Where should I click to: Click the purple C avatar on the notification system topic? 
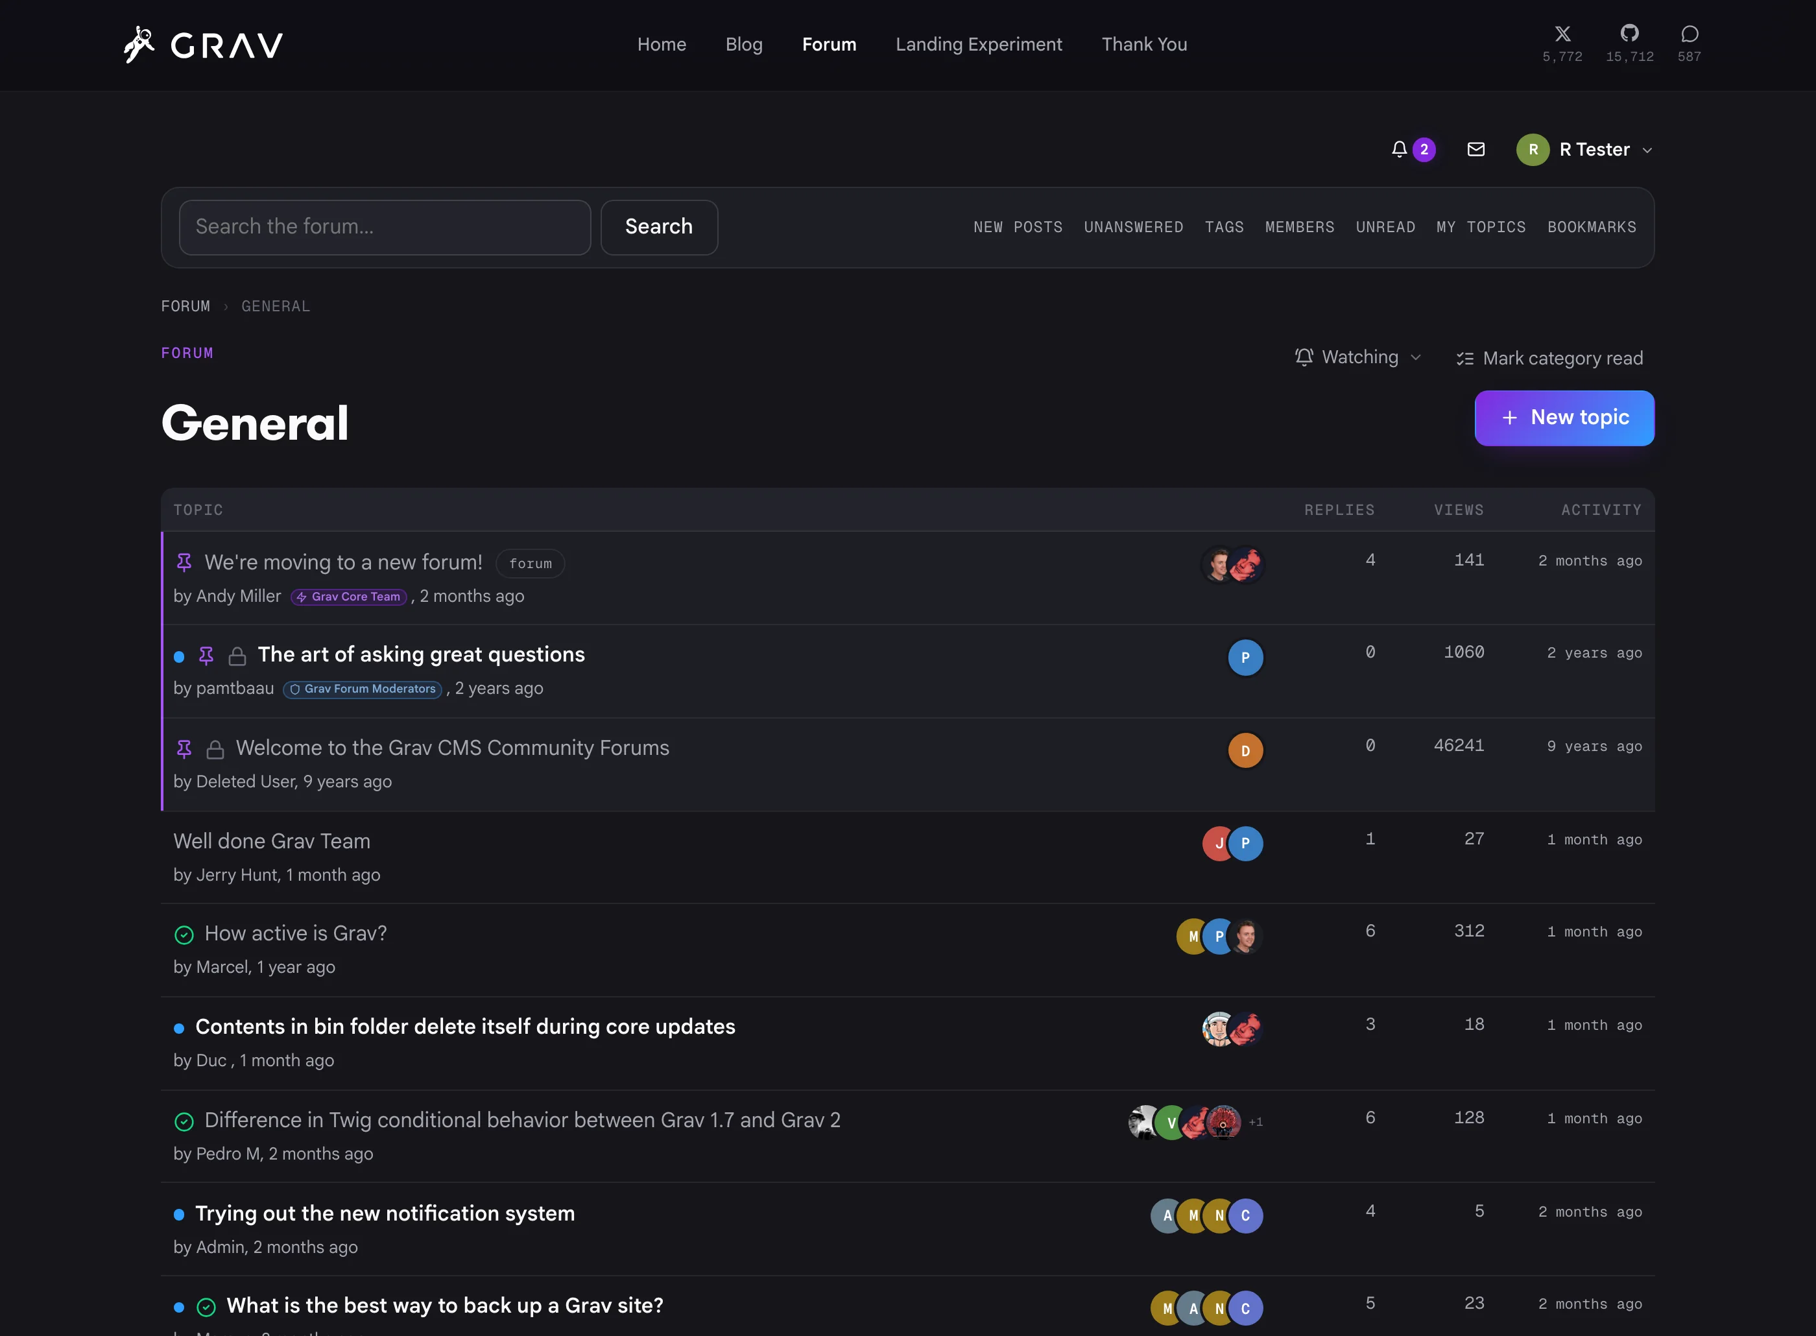[1245, 1215]
